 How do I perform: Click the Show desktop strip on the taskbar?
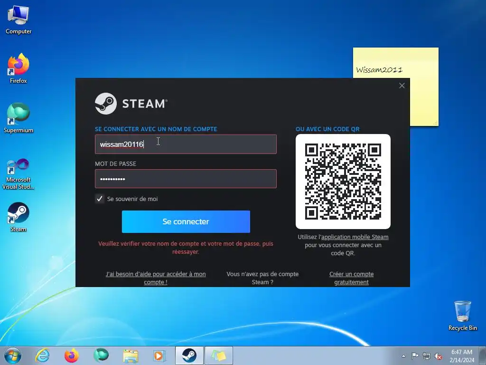tap(483, 355)
